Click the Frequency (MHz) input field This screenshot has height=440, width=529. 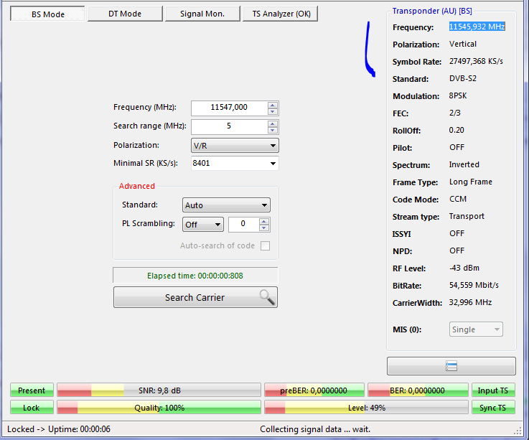coord(228,108)
